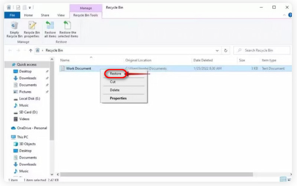Click Restore the selected items icon
Screen dimensions: 297x186
pos(68,29)
